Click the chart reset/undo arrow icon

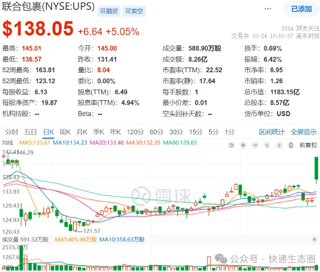(231, 145)
